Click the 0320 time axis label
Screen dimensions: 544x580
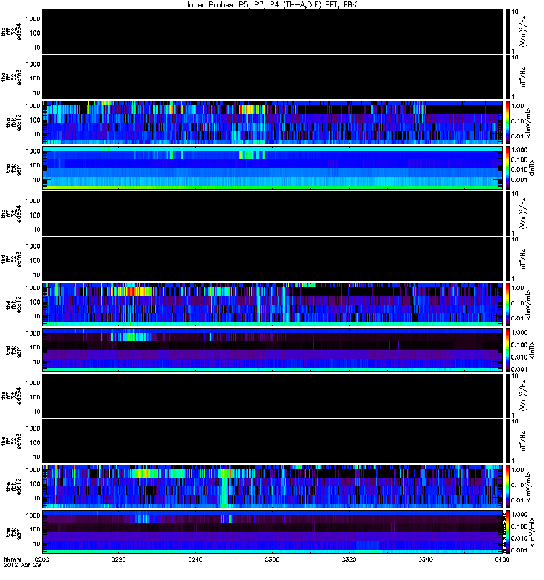[x=349, y=559]
